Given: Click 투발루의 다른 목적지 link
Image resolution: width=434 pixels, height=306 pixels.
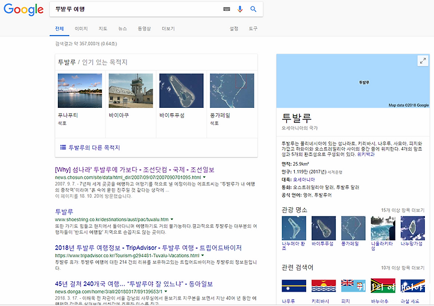Looking at the screenshot, I should [94, 148].
